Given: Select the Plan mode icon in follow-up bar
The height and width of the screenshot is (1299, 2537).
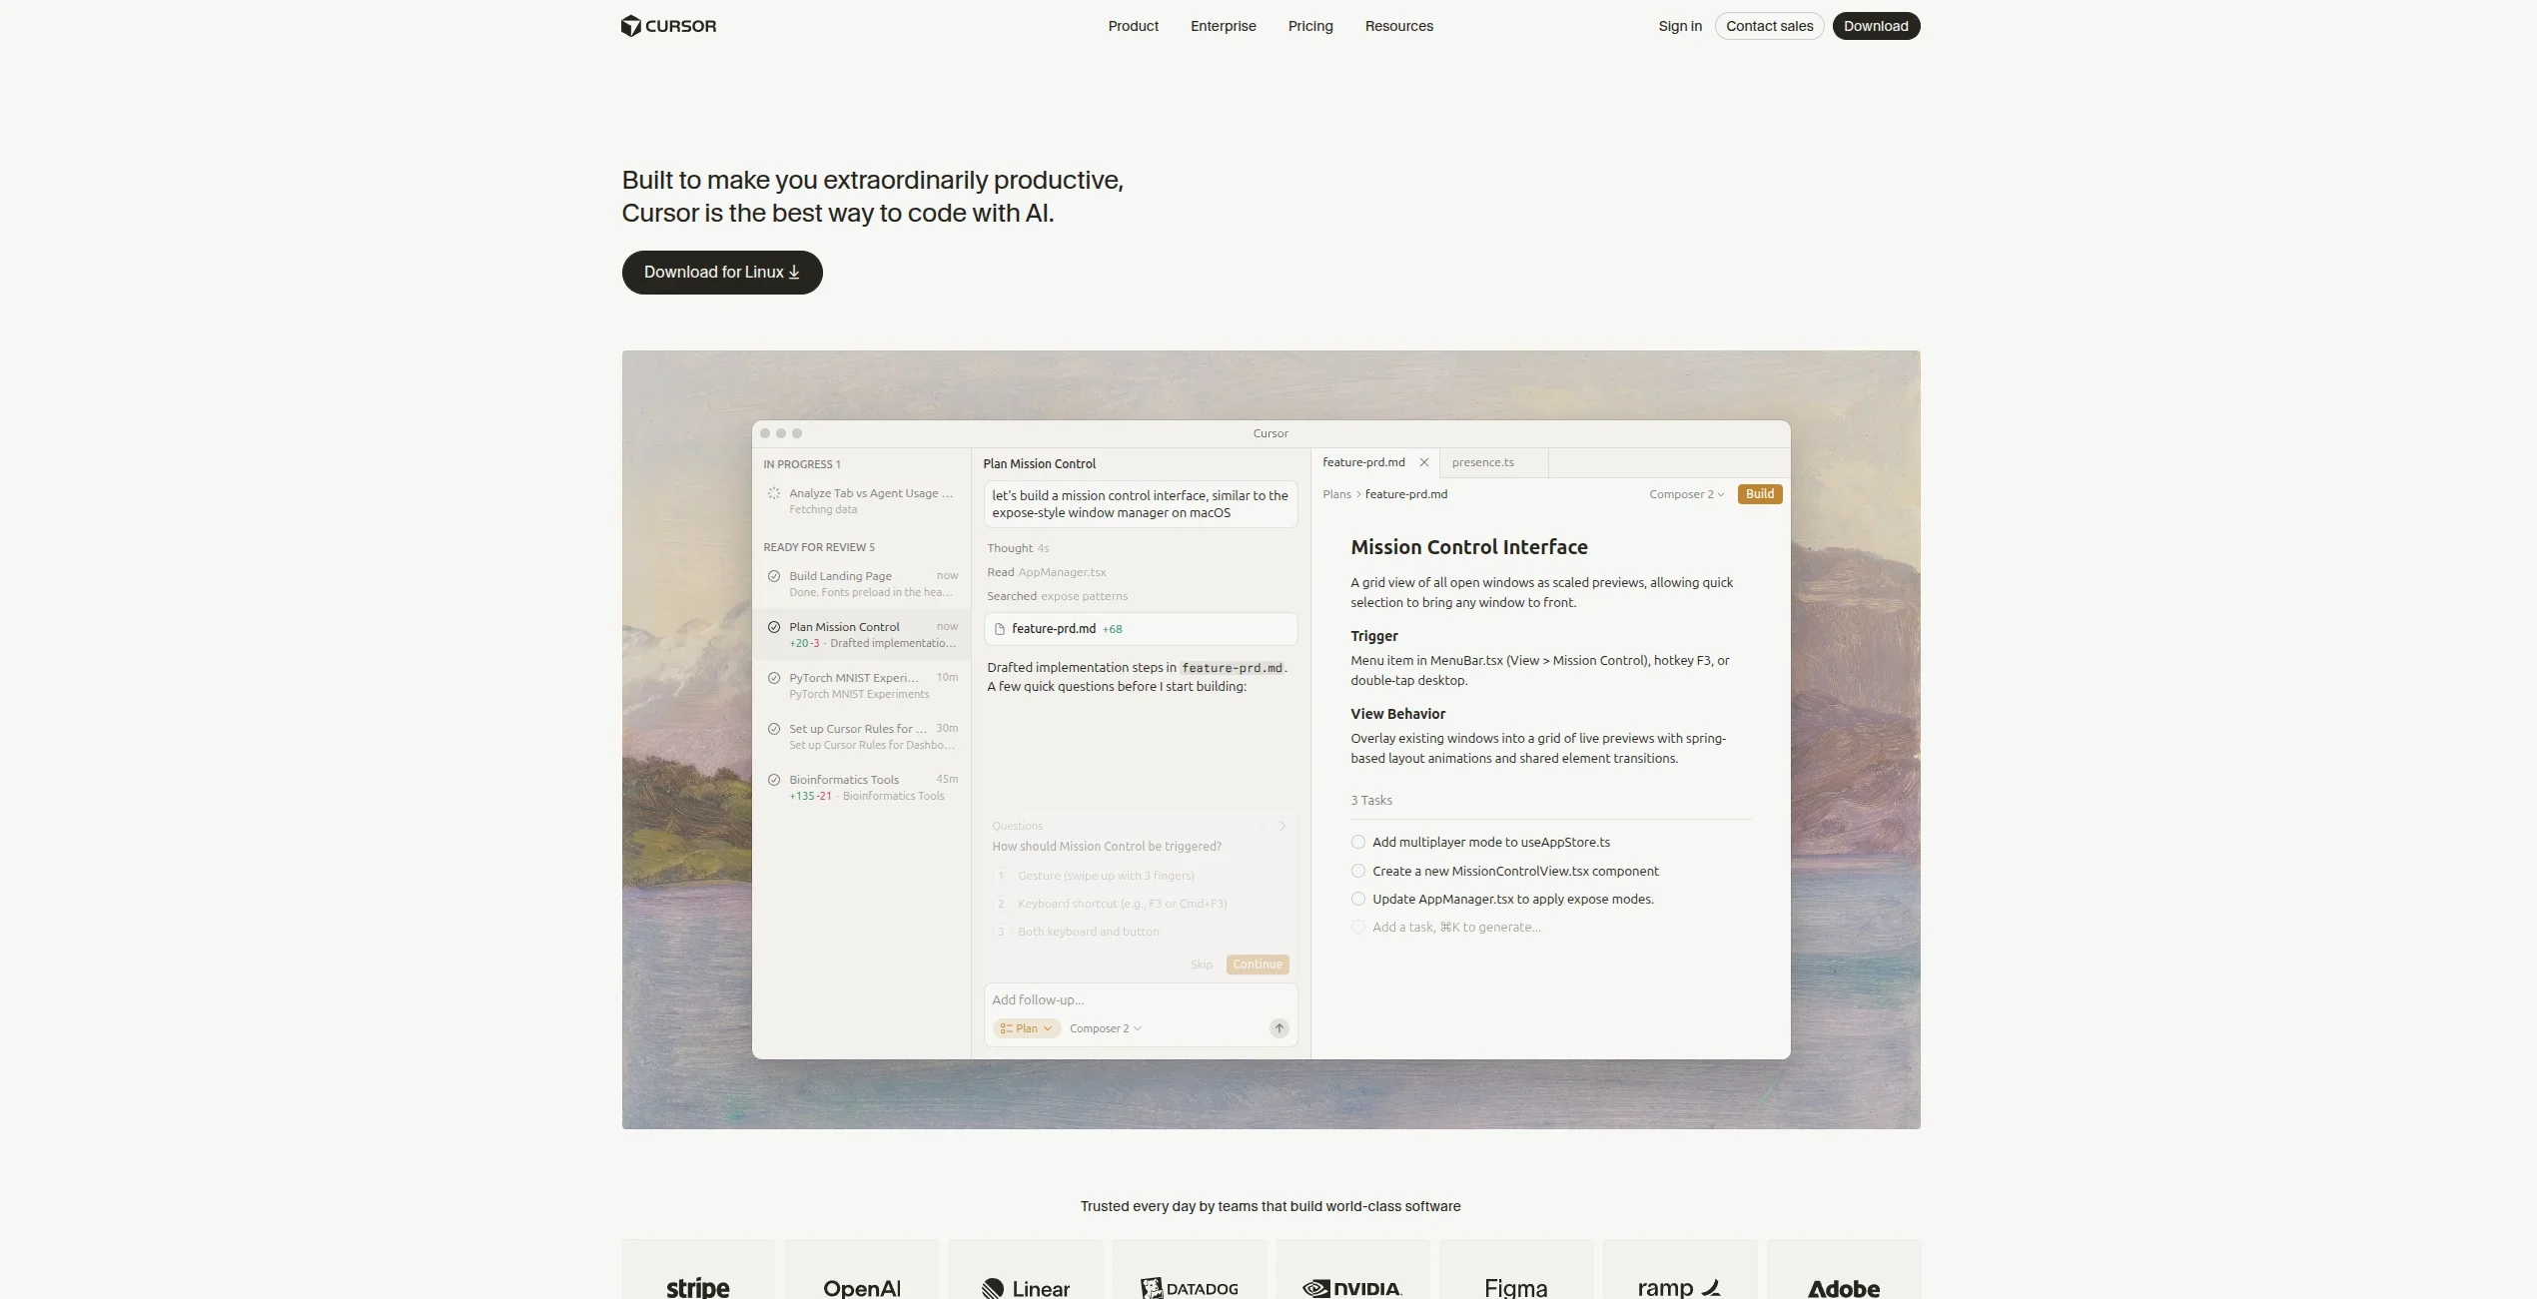Looking at the screenshot, I should (x=1007, y=1027).
